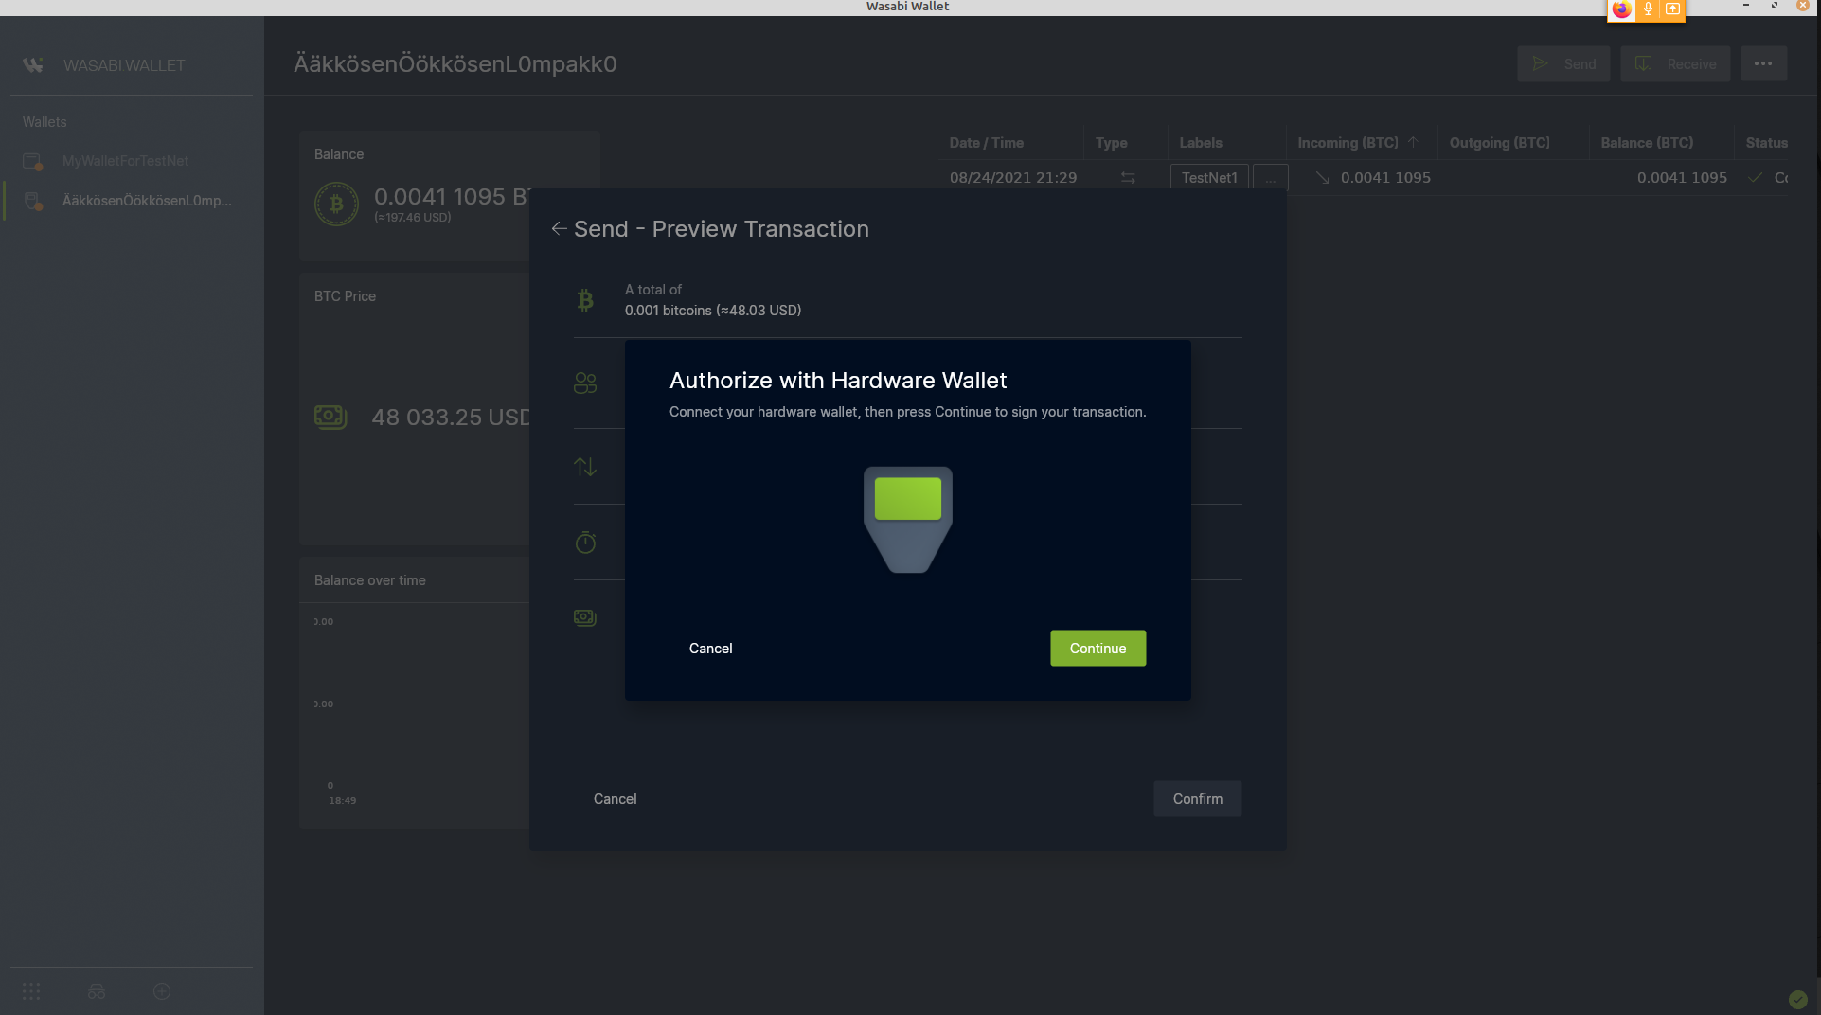This screenshot has height=1015, width=1821.
Task: Click the add wallet plus icon
Action: (x=162, y=990)
